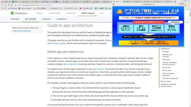191x107 pixels.
Task: Switch to the ANDROIDX sub-tab
Action: [46, 19]
